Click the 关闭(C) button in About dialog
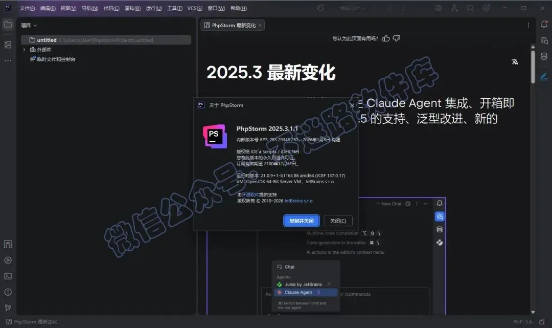The image size is (552, 328). tap(338, 221)
